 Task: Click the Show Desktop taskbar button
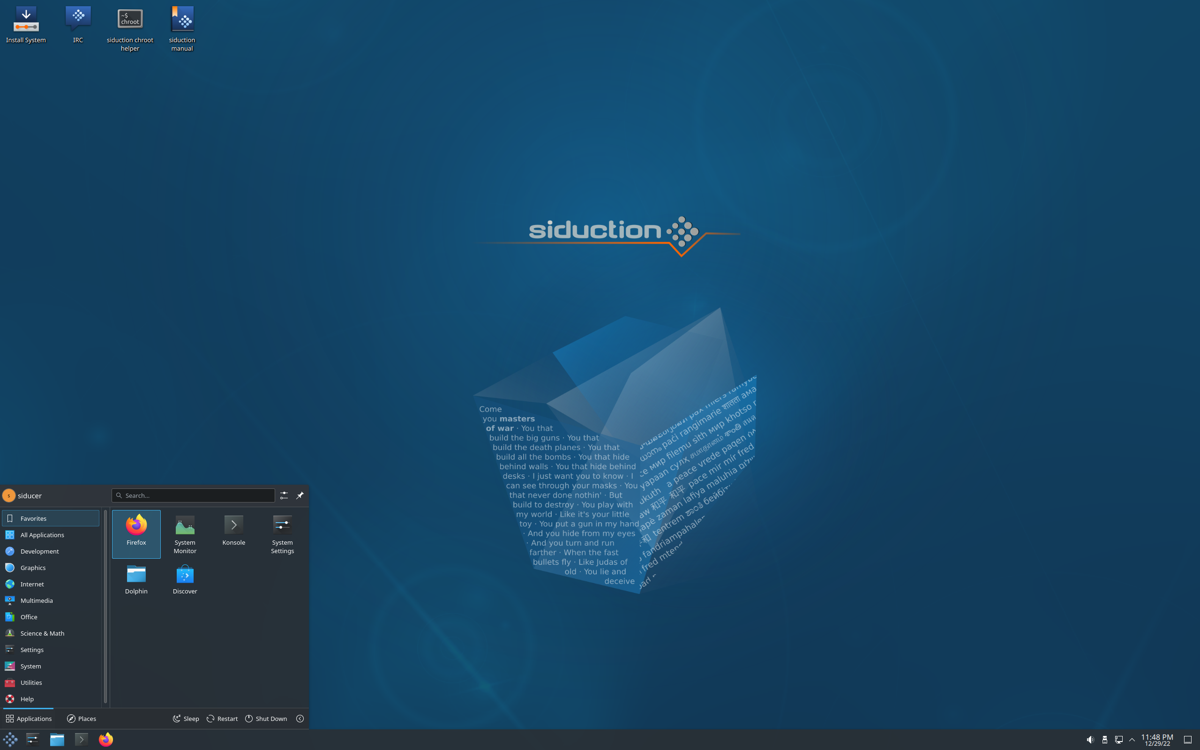coord(1188,740)
